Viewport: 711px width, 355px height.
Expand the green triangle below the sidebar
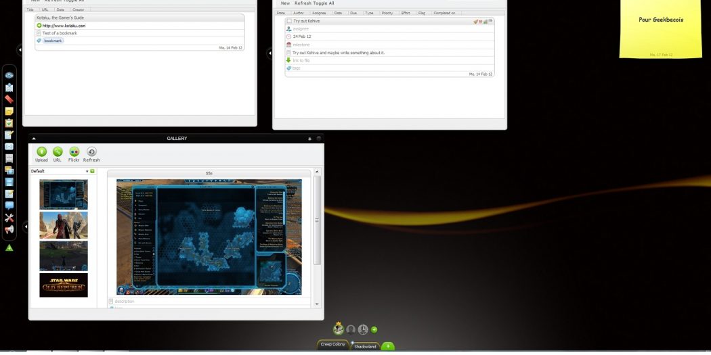[x=9, y=248]
